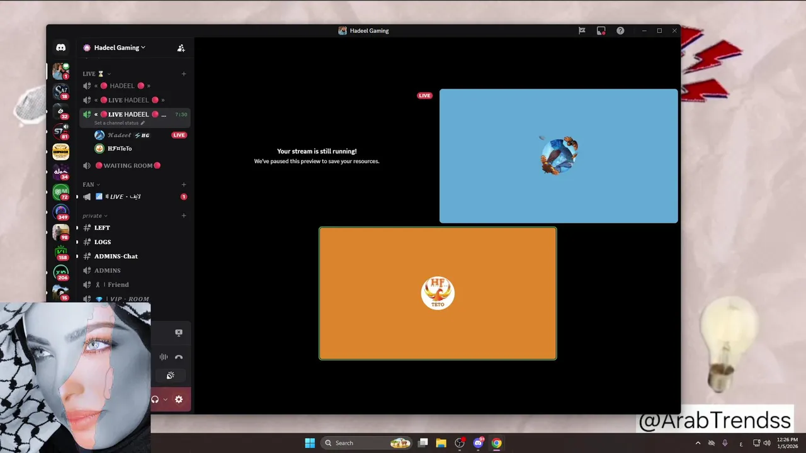Click the red LIVE tag beside blue tile

(424, 96)
